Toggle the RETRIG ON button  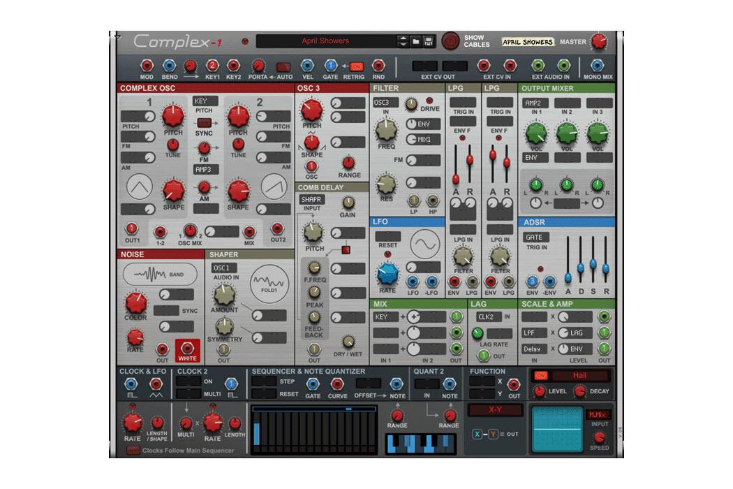click(356, 66)
